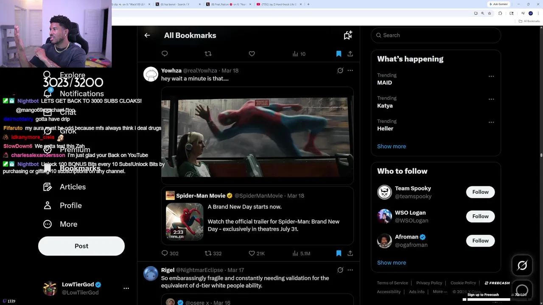Like Yowhza's post showing 21K likes
The image size is (543, 305).
[257, 253]
